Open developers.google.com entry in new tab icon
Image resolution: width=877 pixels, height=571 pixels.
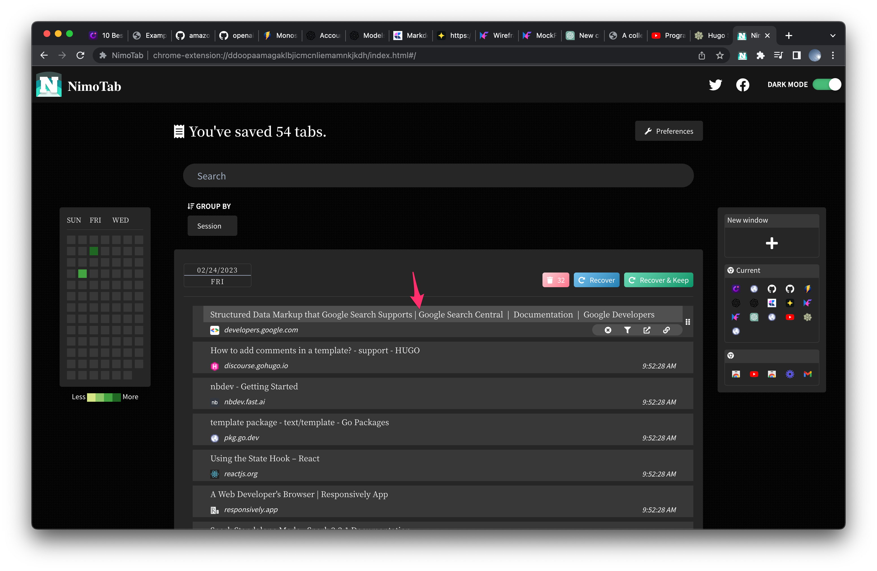point(647,330)
